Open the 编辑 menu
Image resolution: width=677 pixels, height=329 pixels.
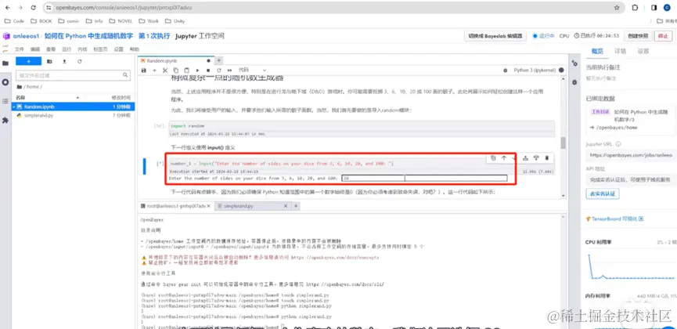point(35,49)
